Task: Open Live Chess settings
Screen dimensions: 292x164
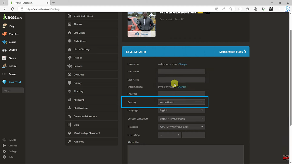Action: tap(91, 33)
